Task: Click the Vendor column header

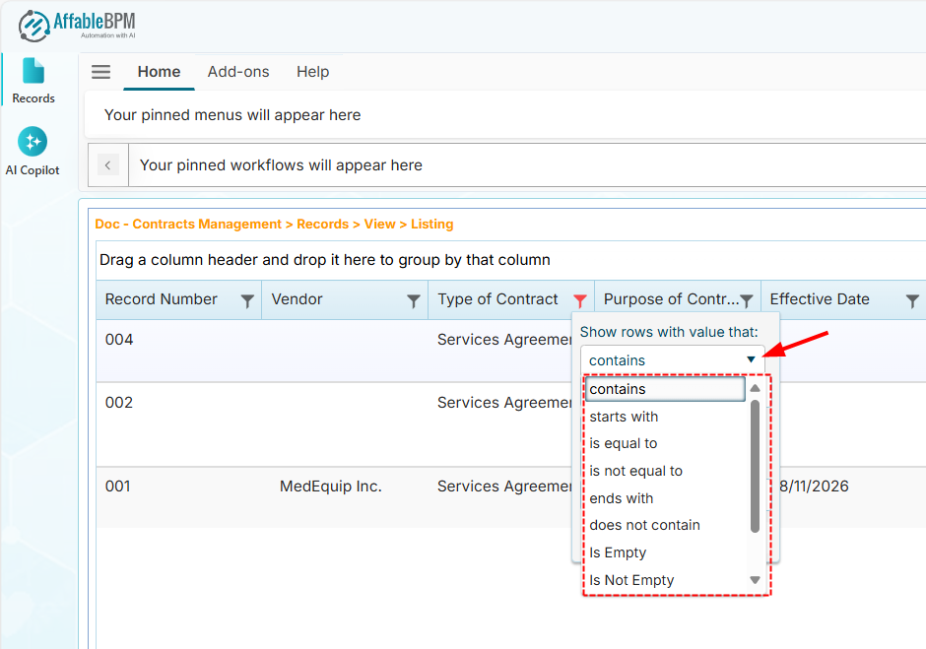Action: (298, 299)
